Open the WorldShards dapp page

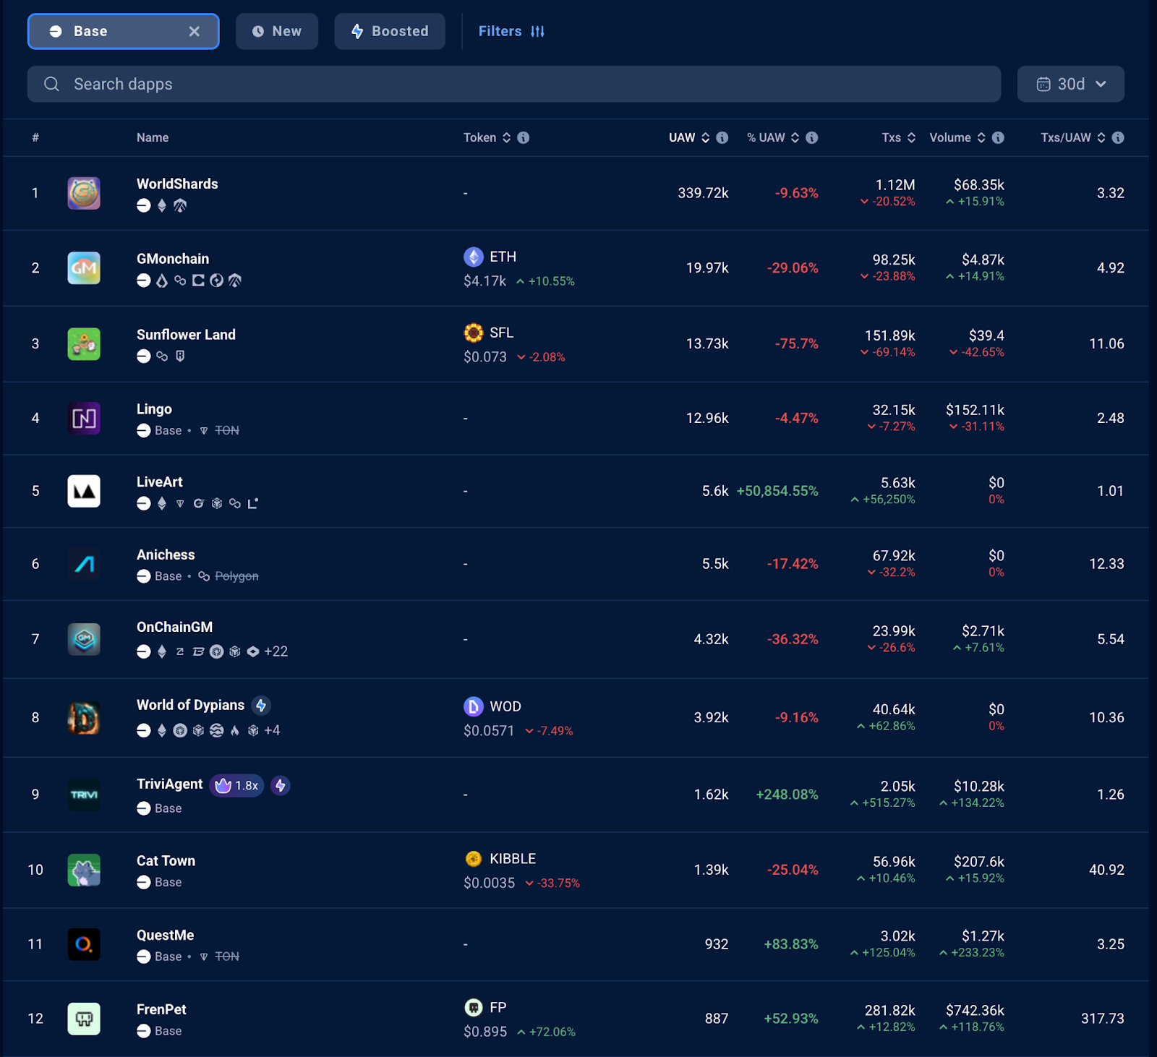click(x=177, y=184)
